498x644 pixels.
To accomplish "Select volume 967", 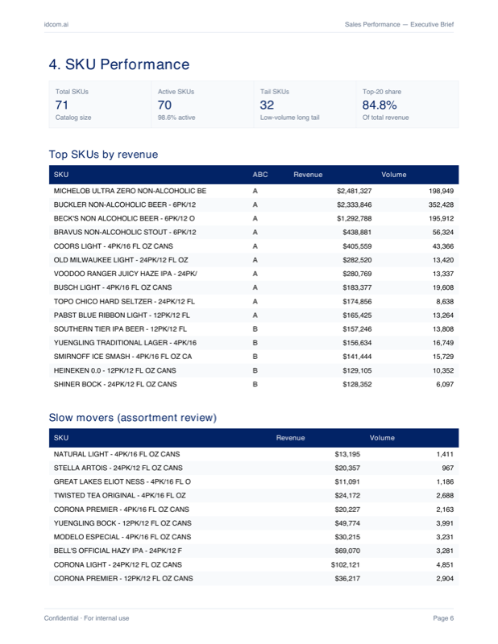I will [448, 468].
